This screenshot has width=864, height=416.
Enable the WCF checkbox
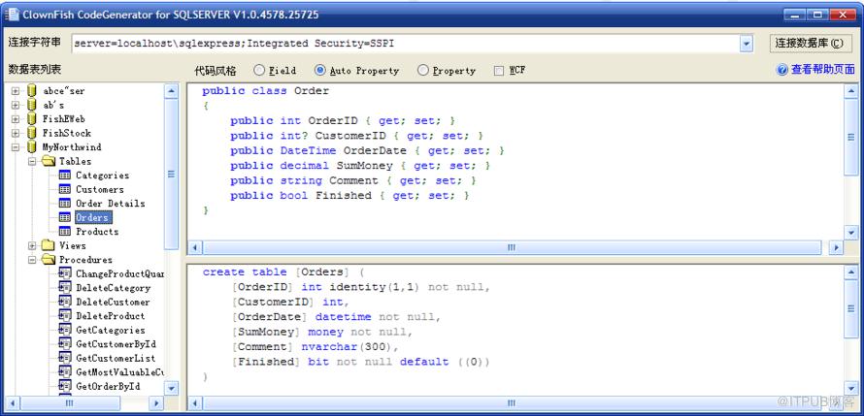coord(499,71)
